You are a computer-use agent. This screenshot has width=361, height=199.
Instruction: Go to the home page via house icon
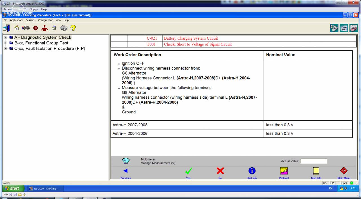[x=17, y=28]
